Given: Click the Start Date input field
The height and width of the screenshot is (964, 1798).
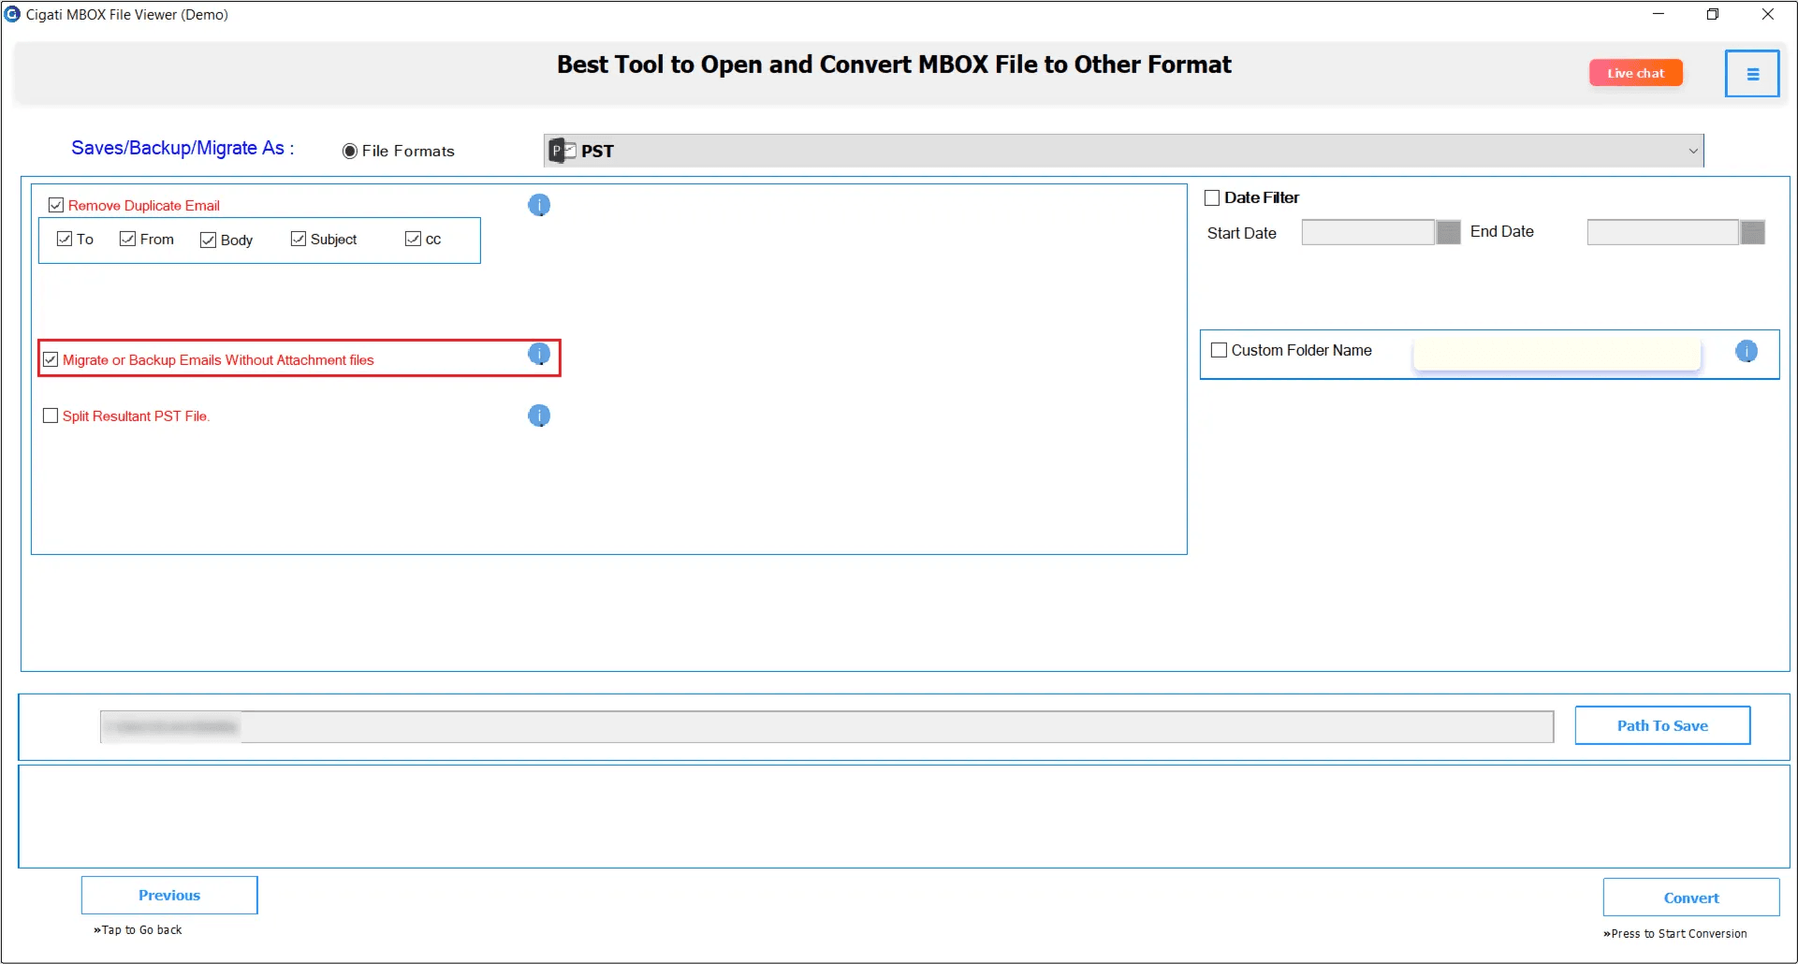Looking at the screenshot, I should tap(1368, 232).
